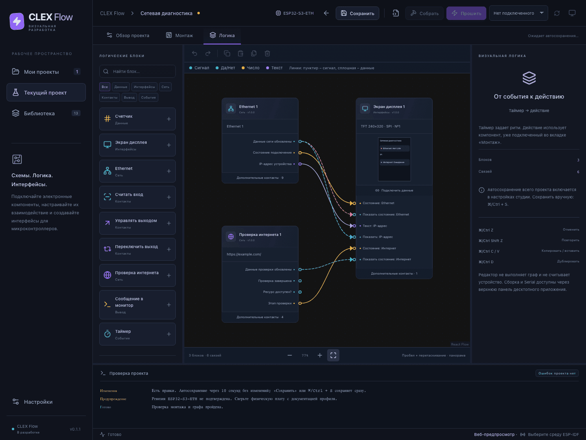Click the refresh ports icon
Screen dimensions: 586x440
tap(557, 13)
